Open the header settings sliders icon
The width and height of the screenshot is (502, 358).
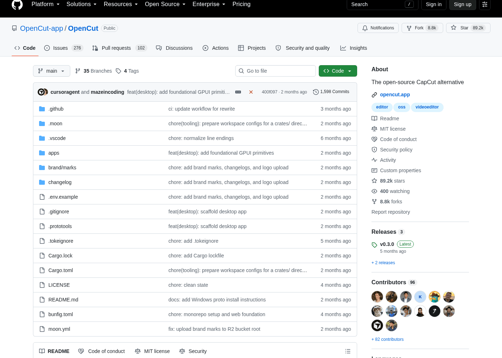point(485,4)
